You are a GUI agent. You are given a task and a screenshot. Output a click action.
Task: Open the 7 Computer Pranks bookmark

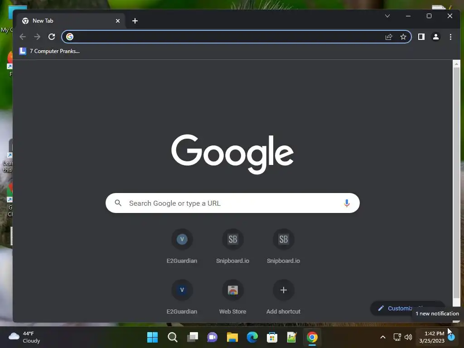click(49, 51)
